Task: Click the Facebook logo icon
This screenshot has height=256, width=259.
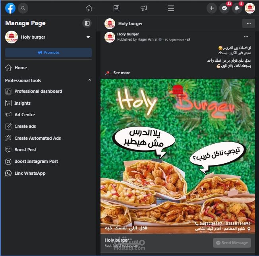Action: coord(10,8)
